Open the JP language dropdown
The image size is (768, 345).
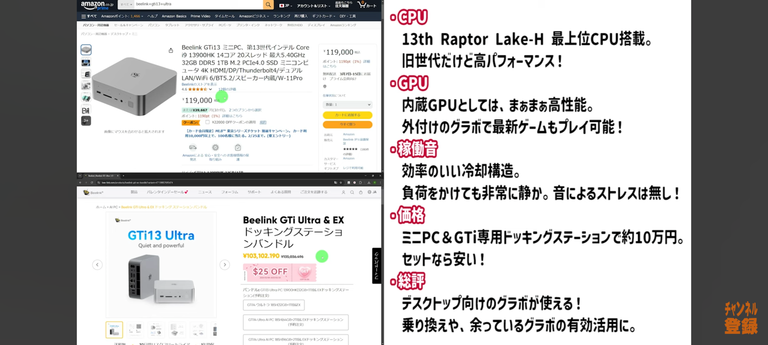pyautogui.click(x=285, y=5)
